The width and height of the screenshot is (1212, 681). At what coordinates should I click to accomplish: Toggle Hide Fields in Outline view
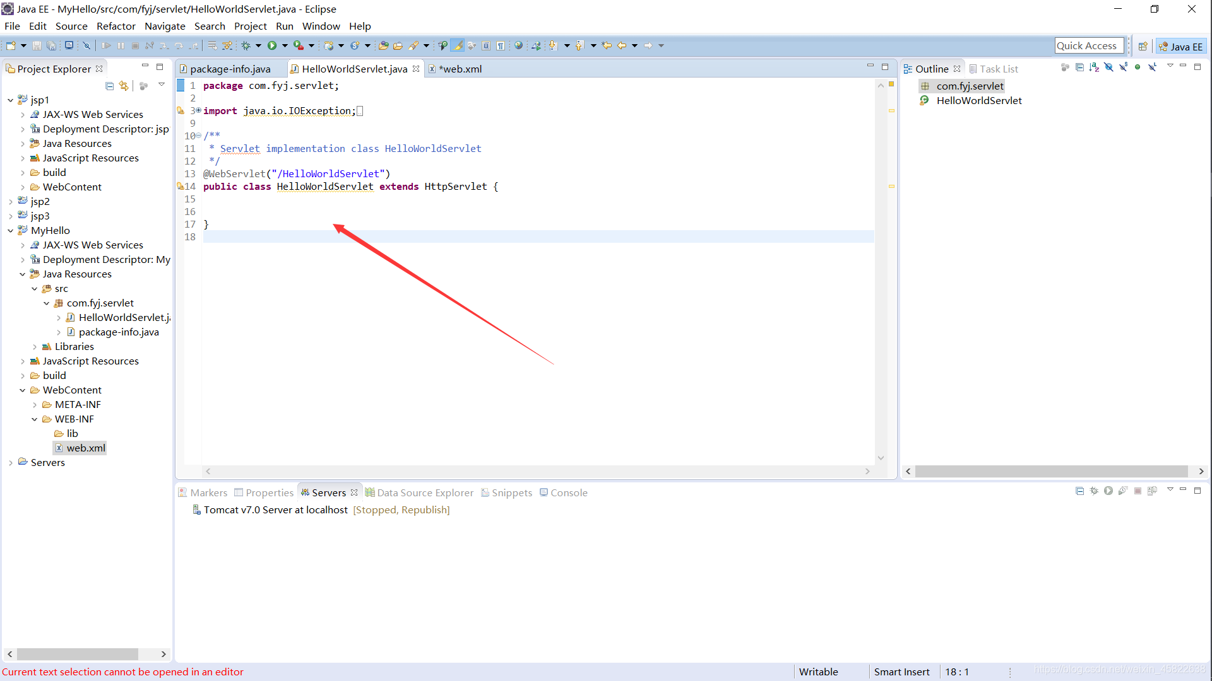[x=1108, y=67]
